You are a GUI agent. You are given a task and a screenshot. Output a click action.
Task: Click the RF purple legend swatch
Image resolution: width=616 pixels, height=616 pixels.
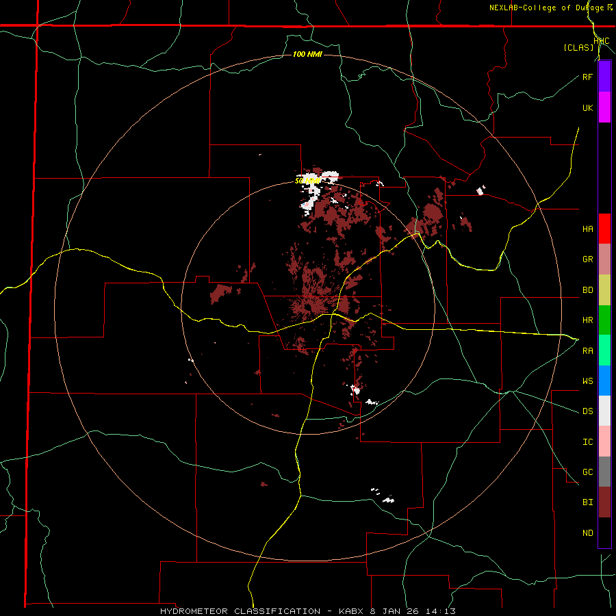point(604,77)
